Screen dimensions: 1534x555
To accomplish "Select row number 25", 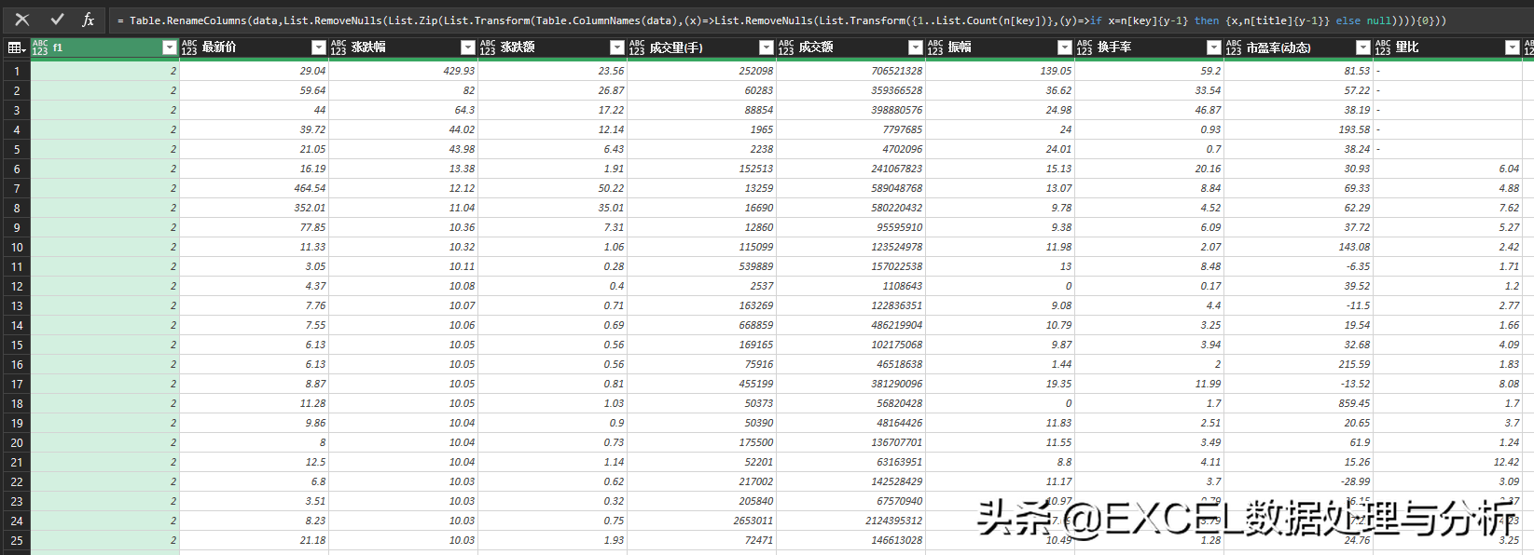I will click(x=16, y=540).
